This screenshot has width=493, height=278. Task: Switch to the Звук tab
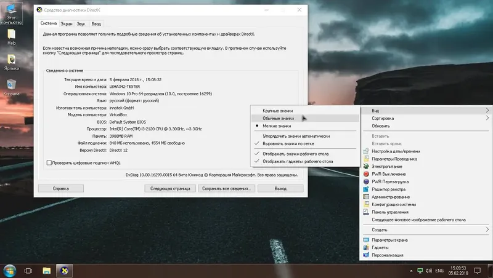[x=81, y=24]
